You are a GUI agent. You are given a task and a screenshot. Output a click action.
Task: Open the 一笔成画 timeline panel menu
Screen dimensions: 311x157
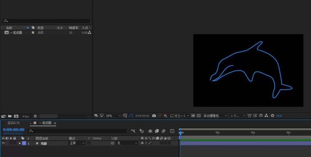55,123
